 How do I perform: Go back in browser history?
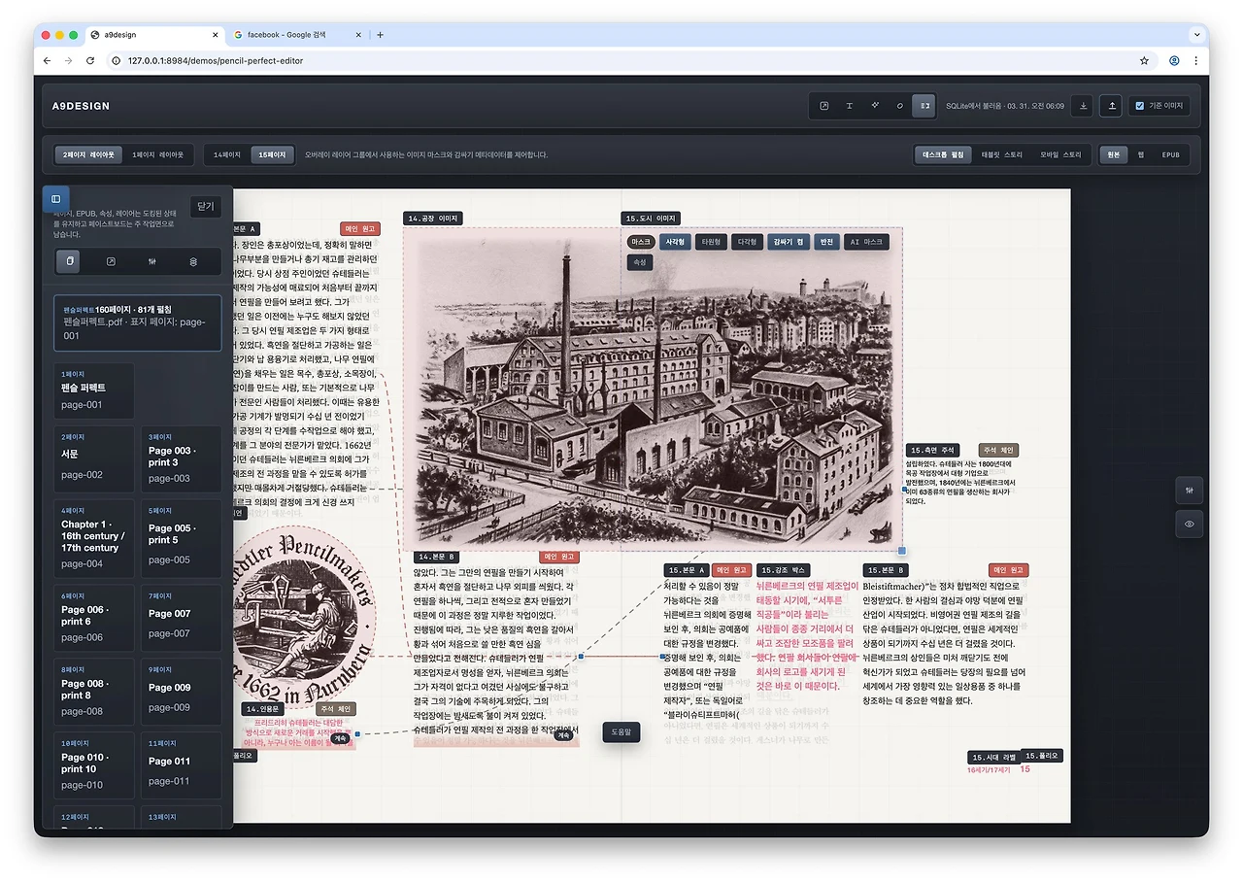click(46, 60)
